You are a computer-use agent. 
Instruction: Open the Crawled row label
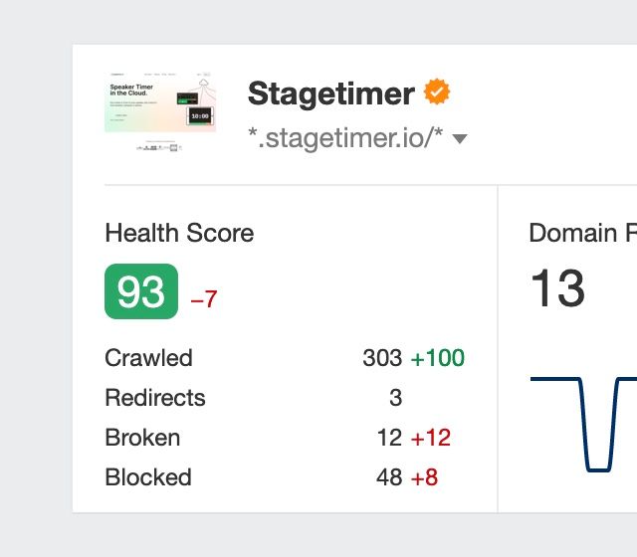[148, 358]
